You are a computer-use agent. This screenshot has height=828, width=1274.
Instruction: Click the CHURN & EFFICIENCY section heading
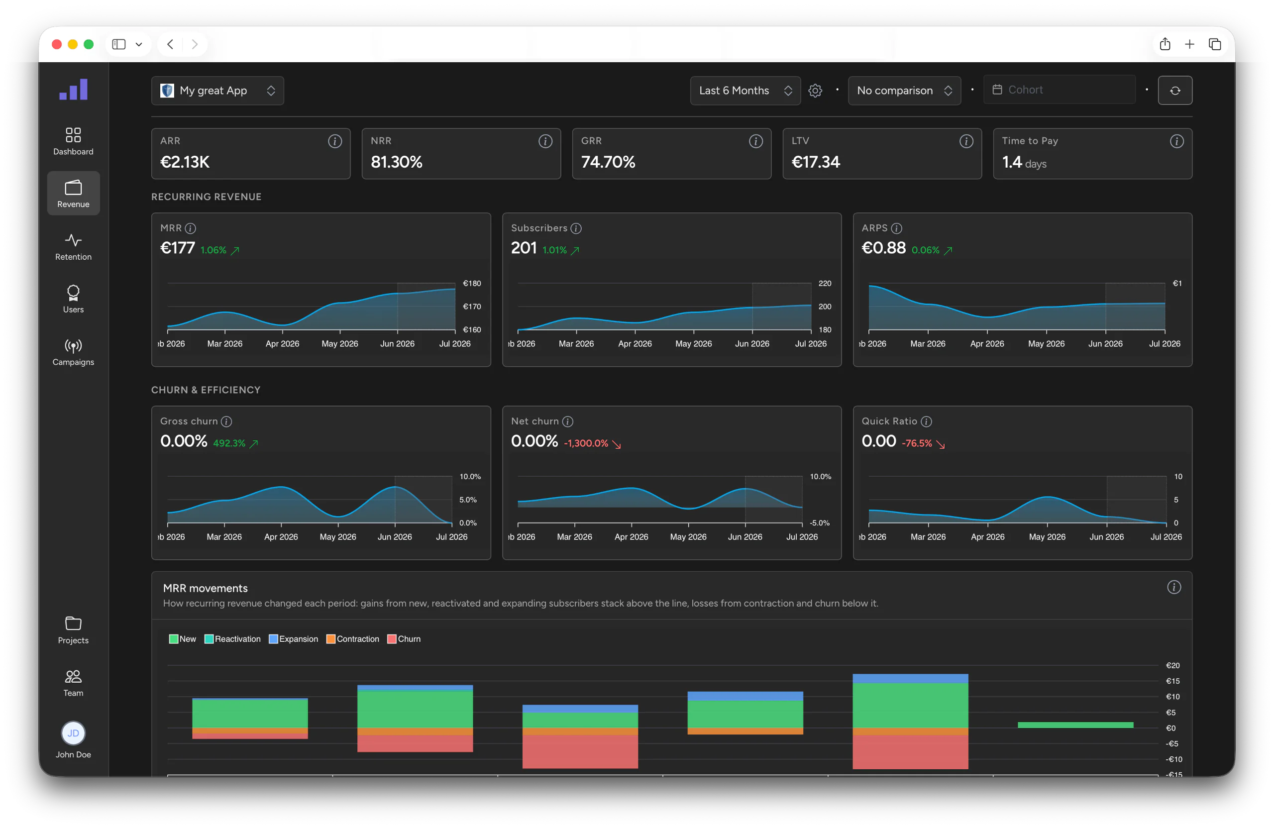206,390
